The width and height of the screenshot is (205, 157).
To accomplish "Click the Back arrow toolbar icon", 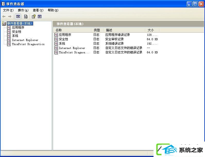I will [x=4, y=16].
